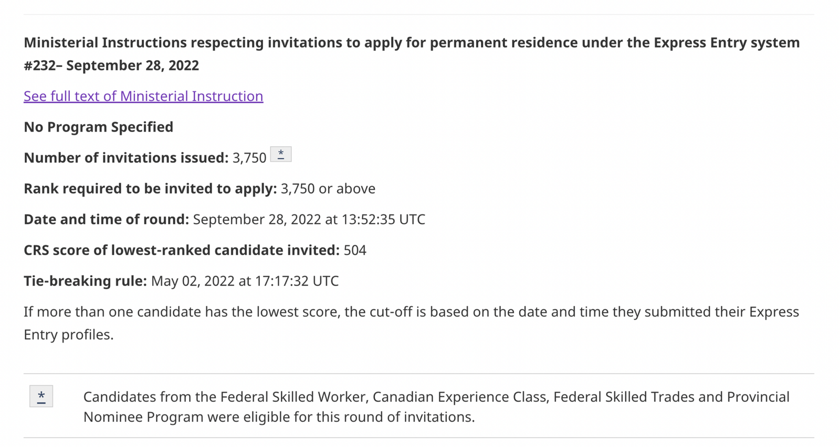Click the Ministerial Instructions heading text
The width and height of the screenshot is (840, 447).
pos(411,42)
